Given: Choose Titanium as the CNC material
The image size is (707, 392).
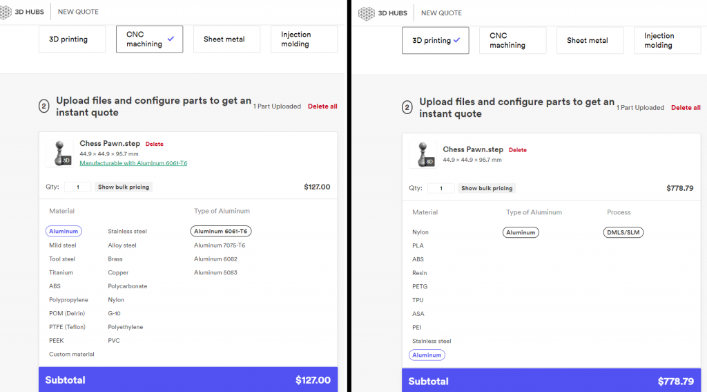Looking at the screenshot, I should (61, 272).
